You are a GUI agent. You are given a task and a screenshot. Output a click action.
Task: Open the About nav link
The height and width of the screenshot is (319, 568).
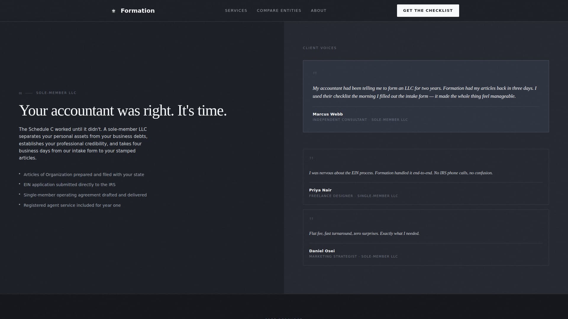pos(319,11)
